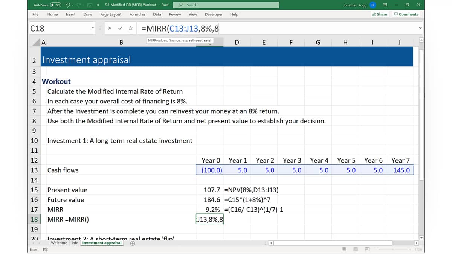Click the Future value cell 184.6

(210, 200)
